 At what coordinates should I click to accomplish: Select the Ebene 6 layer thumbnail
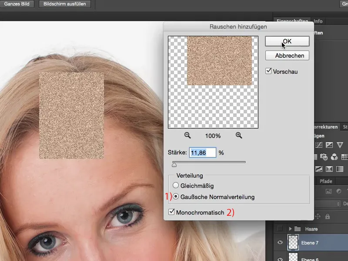(x=293, y=258)
